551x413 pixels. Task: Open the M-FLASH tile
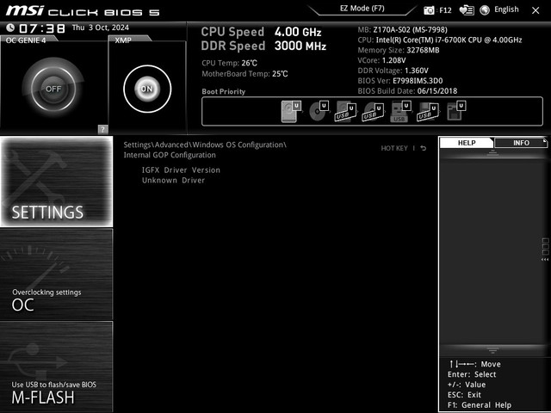[x=57, y=367]
